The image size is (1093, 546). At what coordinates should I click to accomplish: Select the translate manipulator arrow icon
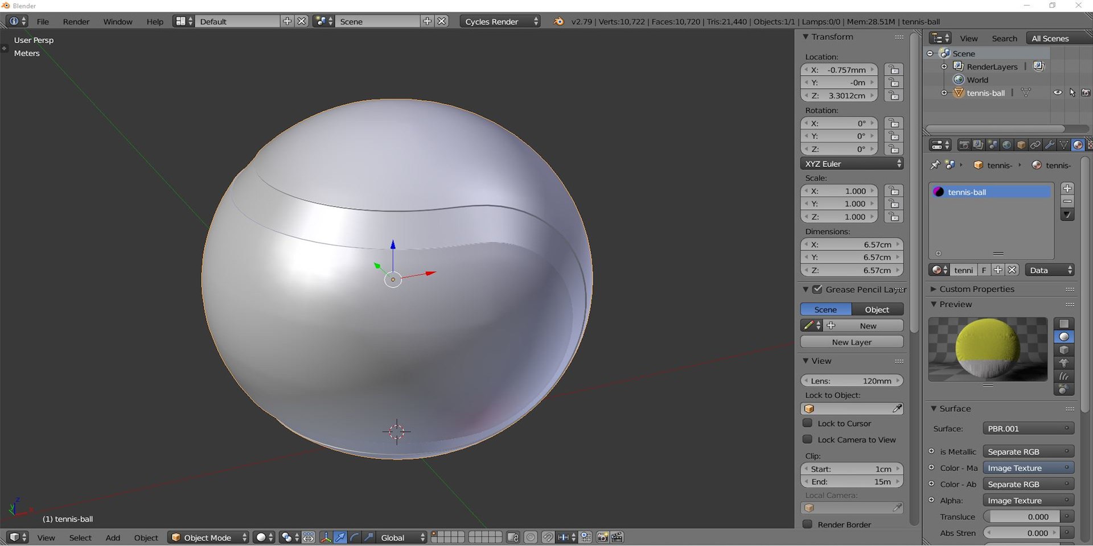click(x=340, y=537)
